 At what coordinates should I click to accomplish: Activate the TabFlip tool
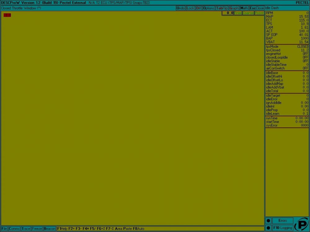tap(222, 8)
